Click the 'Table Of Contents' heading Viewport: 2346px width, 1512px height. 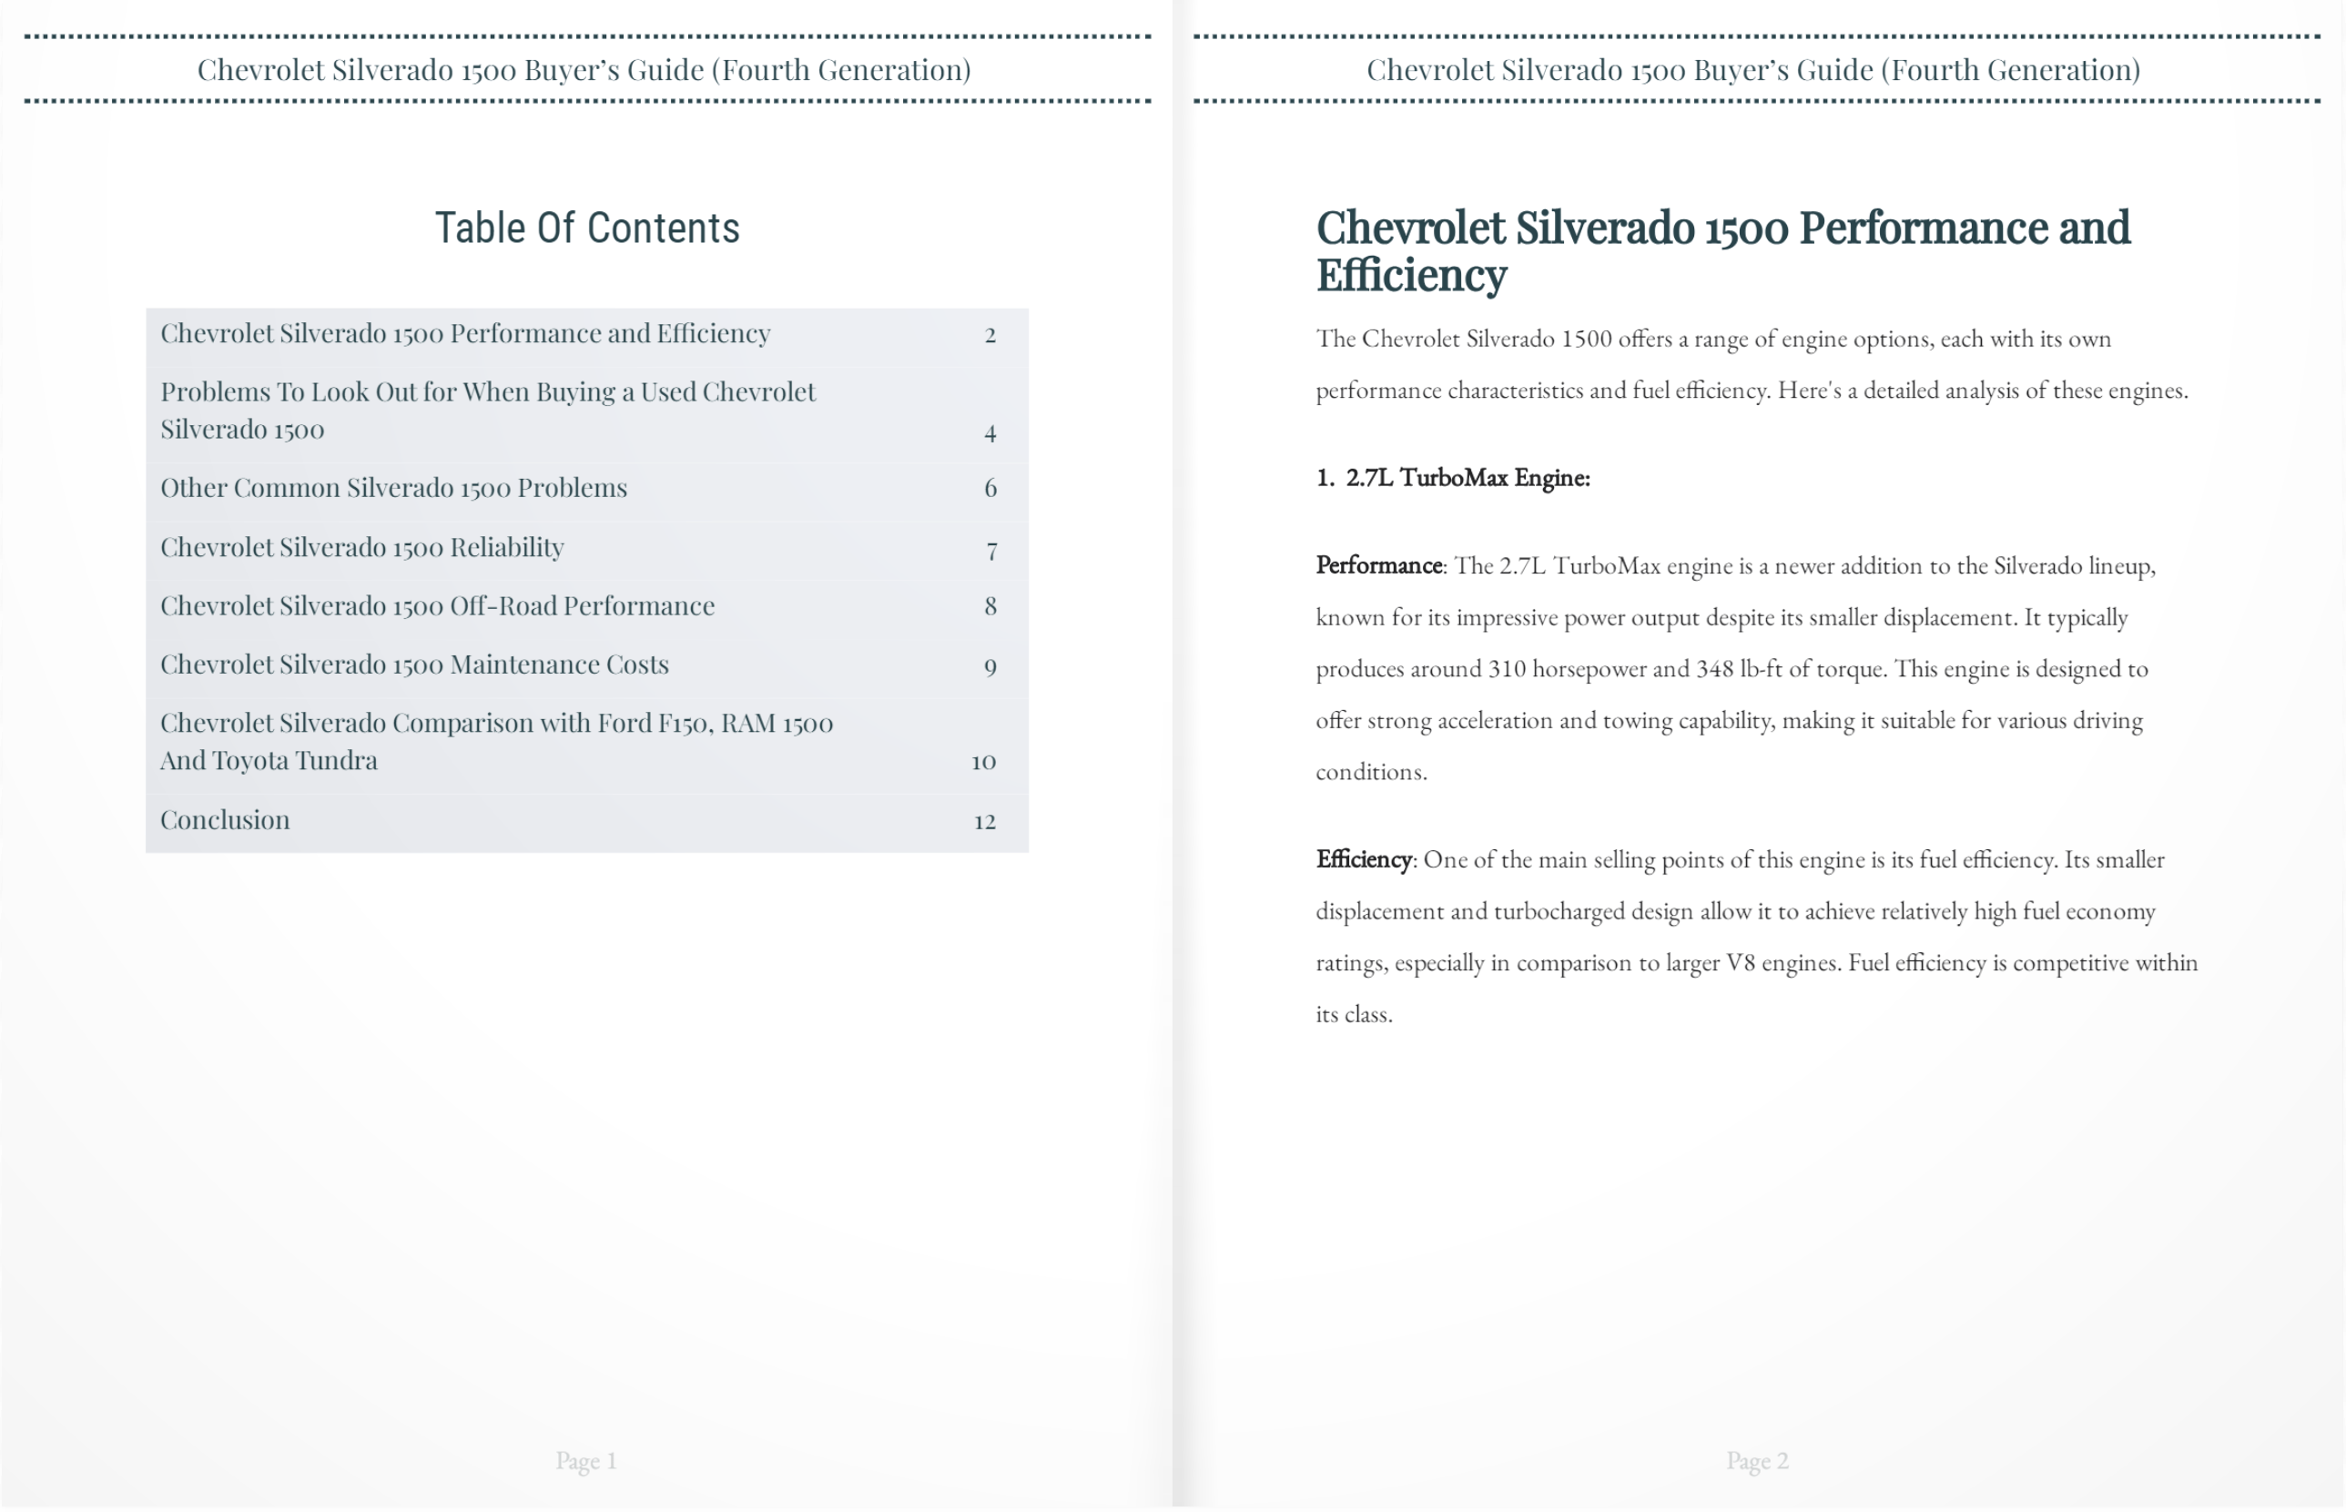pos(587,228)
